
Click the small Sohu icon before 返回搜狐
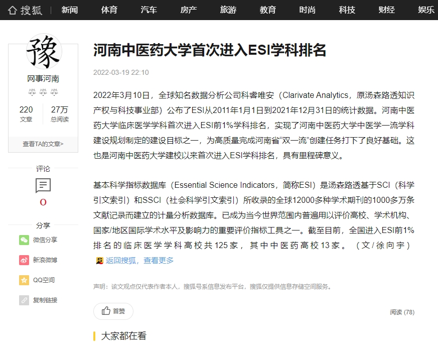point(99,261)
